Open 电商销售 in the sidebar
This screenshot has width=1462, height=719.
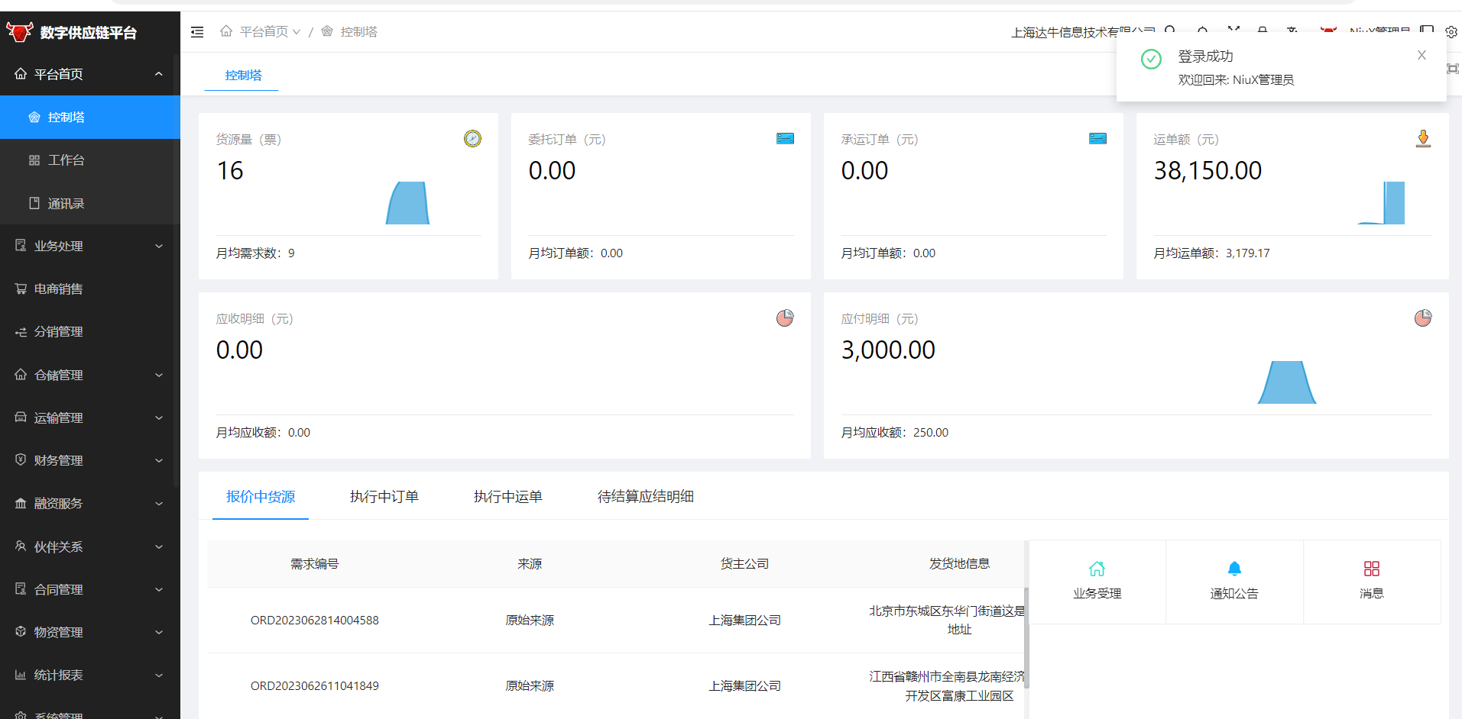point(90,289)
